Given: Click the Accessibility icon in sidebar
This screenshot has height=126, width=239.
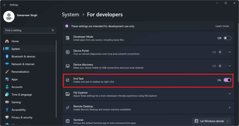Looking at the screenshot, I should tap(7, 110).
